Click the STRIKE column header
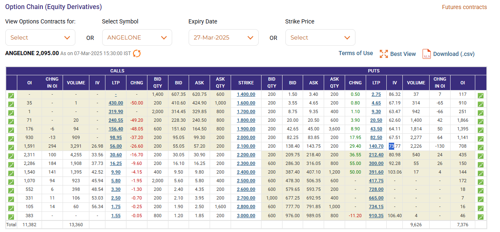Image resolution: width=500 pixels, height=232 pixels. (x=246, y=83)
